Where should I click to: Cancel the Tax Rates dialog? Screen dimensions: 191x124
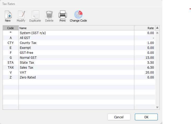point(119,117)
